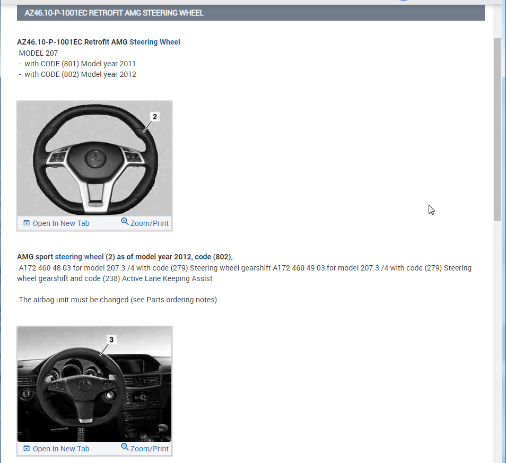Click the new-tab icon under dashboard image 3

tap(27, 448)
